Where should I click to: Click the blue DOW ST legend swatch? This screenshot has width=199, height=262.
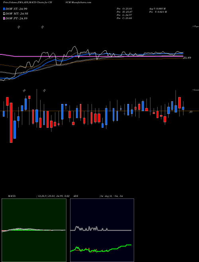coord(4,9)
